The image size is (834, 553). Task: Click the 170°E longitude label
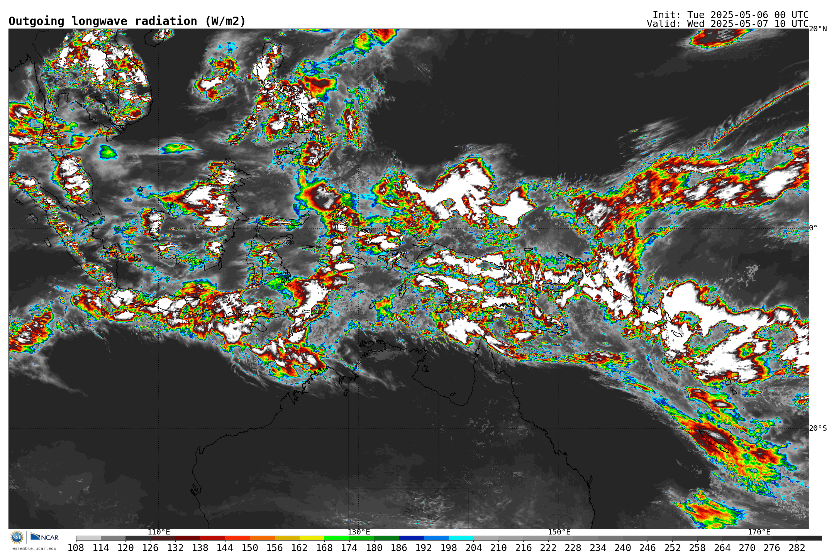pyautogui.click(x=759, y=532)
